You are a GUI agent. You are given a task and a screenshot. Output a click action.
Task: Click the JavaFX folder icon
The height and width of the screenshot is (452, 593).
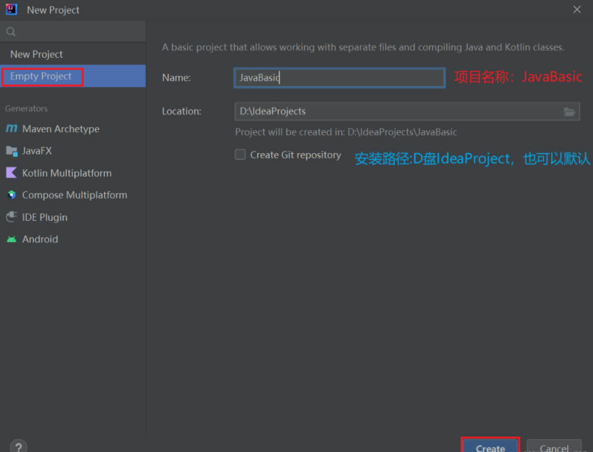[11, 151]
